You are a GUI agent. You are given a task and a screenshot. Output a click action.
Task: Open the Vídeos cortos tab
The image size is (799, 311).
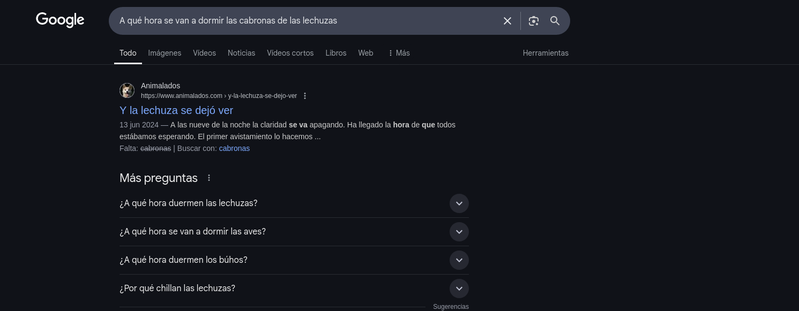pos(290,53)
